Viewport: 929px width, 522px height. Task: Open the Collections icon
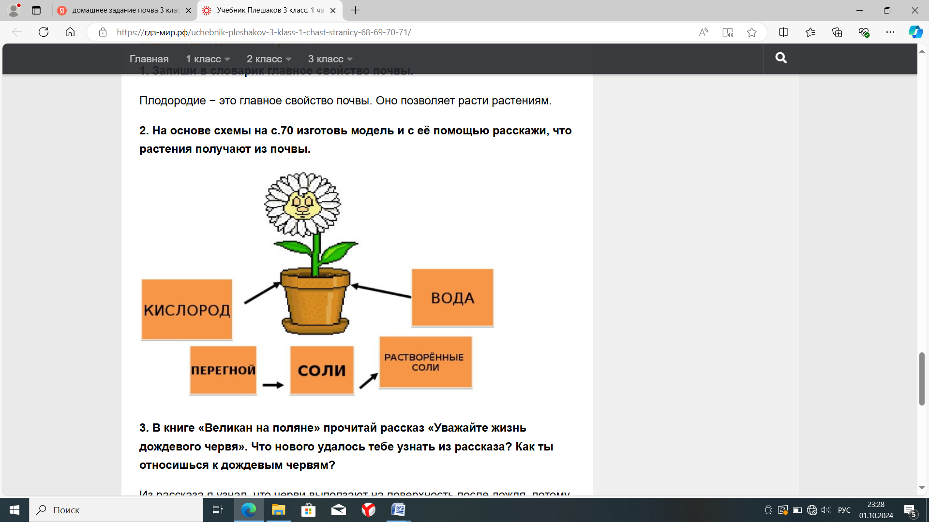pos(837,32)
